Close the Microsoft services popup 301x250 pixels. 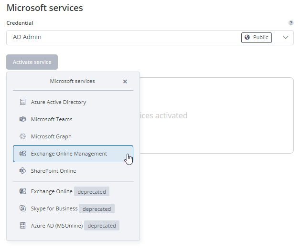(125, 82)
